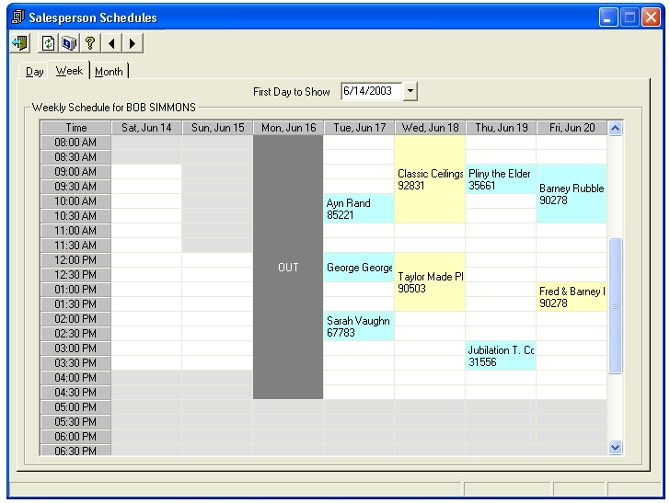Image resolution: width=670 pixels, height=503 pixels.
Task: Click the vertical scrollbar thumb
Action: [615, 305]
